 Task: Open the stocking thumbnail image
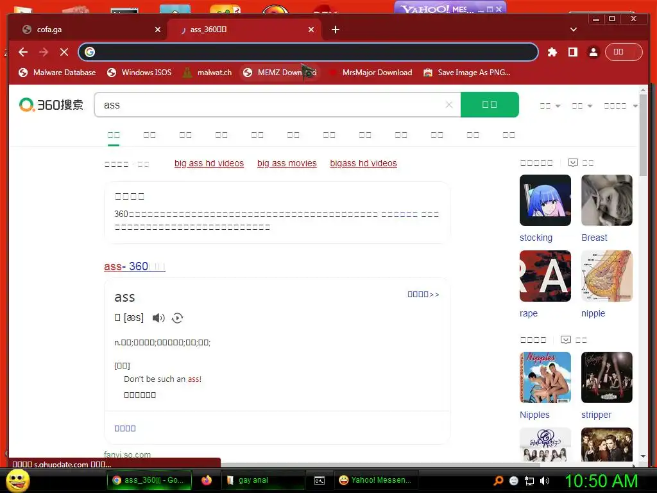pos(545,200)
